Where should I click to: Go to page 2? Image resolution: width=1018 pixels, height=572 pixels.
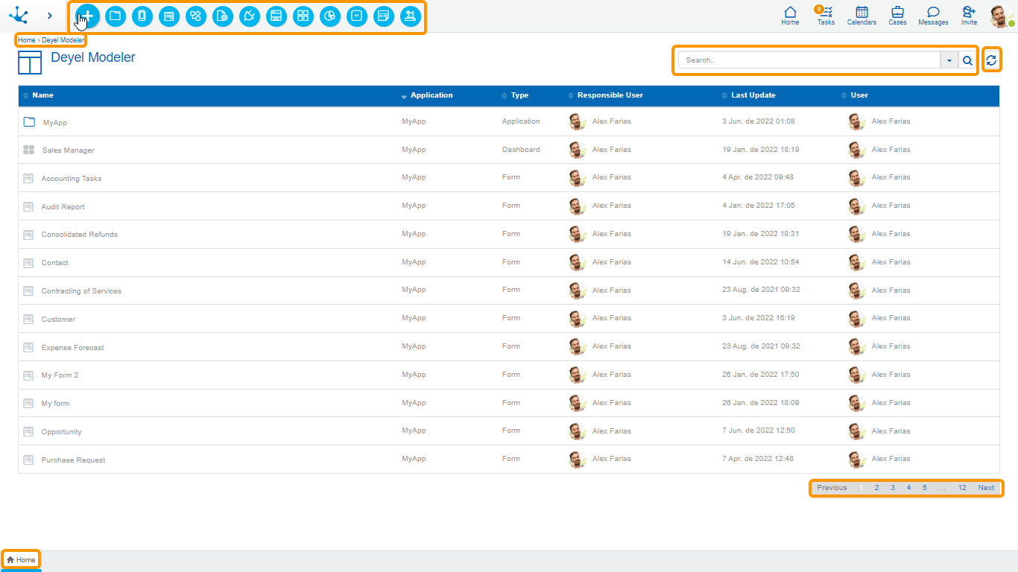tap(876, 488)
